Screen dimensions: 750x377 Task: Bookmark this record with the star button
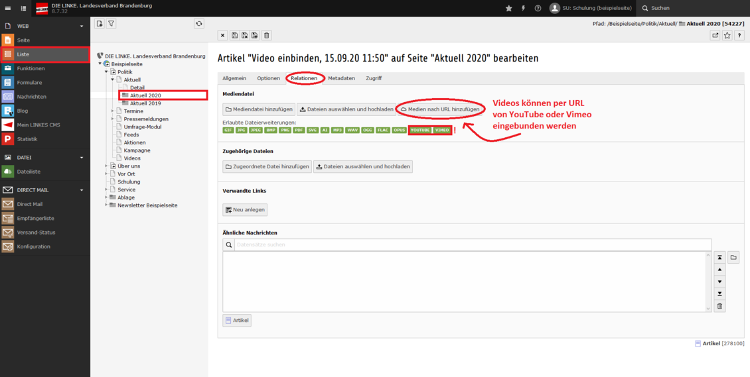coord(727,35)
